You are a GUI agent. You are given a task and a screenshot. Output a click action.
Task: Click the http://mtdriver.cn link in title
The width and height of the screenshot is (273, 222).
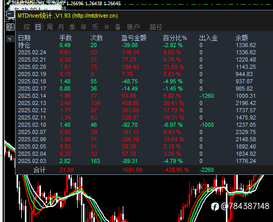95,16
